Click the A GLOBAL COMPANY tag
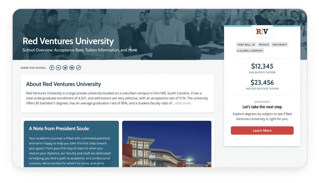 250,51
